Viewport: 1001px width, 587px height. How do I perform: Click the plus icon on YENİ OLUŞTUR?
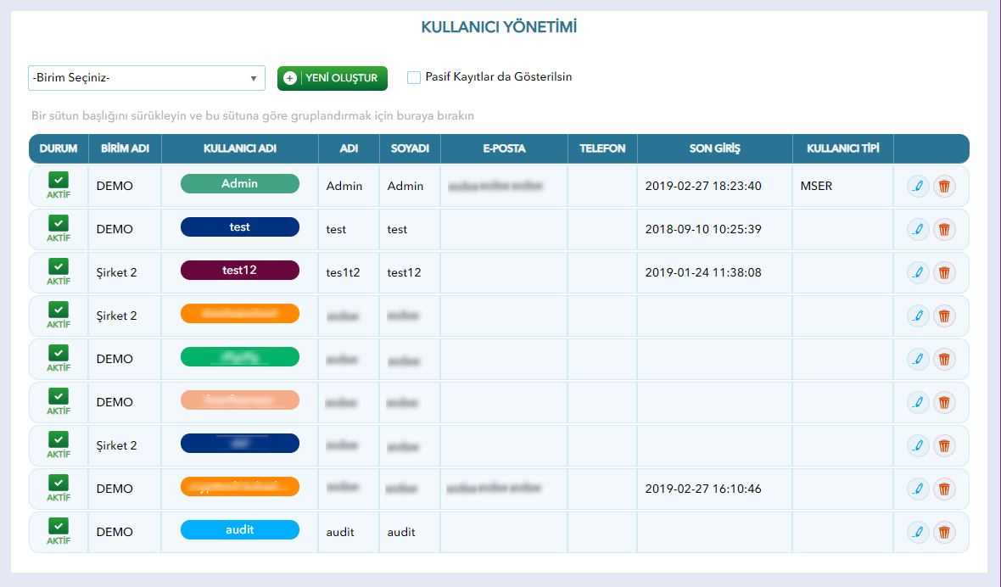pyautogui.click(x=290, y=78)
